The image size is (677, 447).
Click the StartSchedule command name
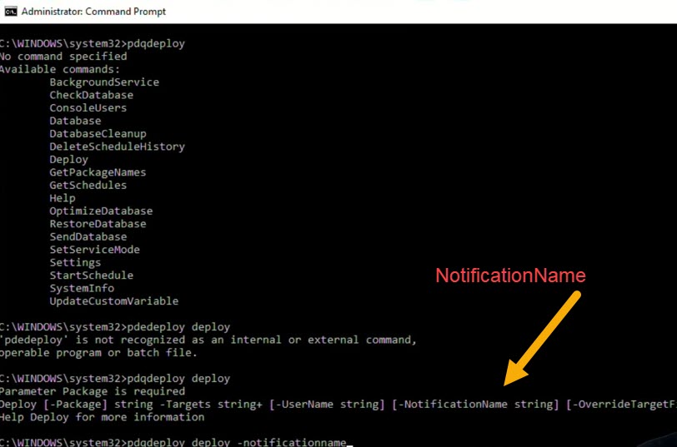(x=92, y=276)
